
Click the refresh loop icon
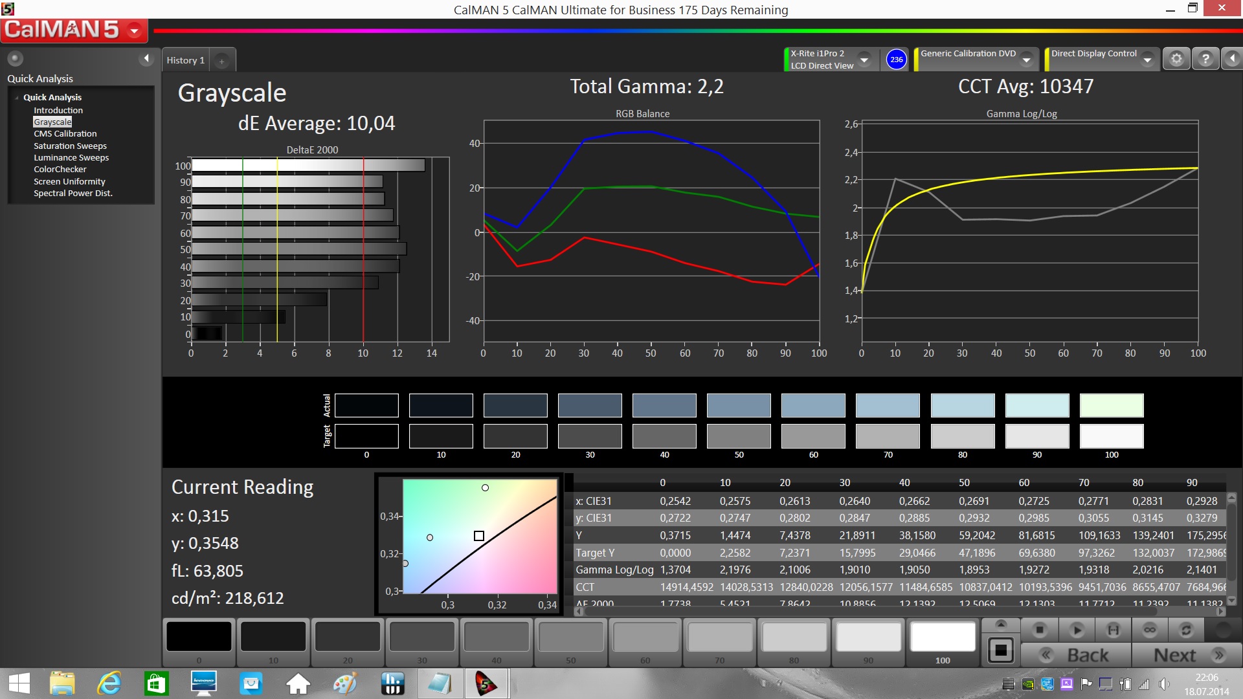click(x=1186, y=629)
